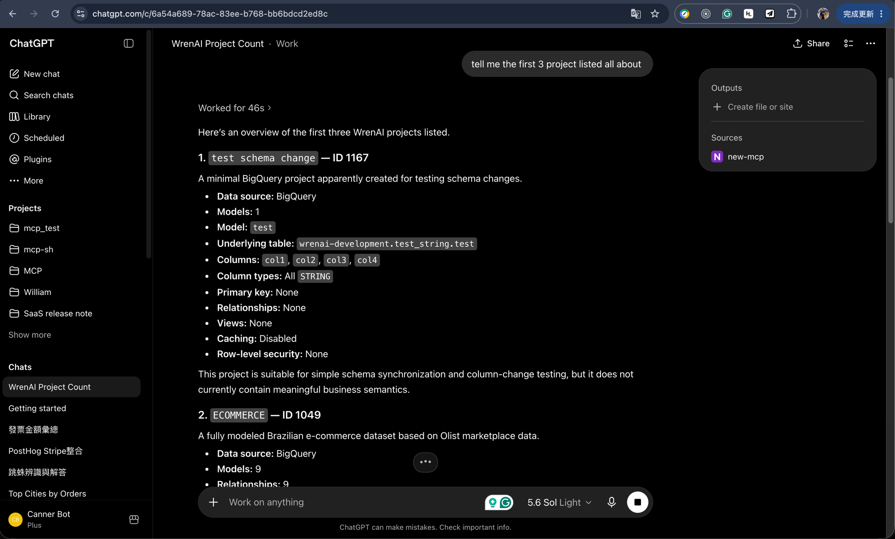
Task: Open the 跳蛛辨識與解答 chat
Action: [x=37, y=472]
